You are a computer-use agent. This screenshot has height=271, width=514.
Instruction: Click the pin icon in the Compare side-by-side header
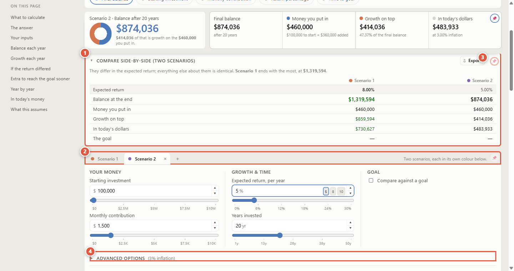pos(494,62)
